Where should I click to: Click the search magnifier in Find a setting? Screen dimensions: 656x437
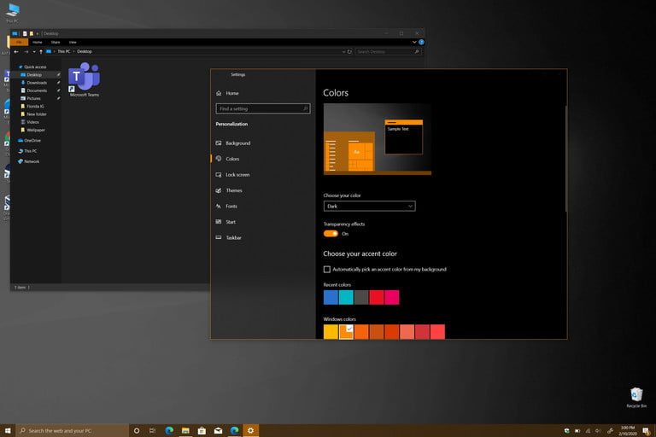point(306,108)
